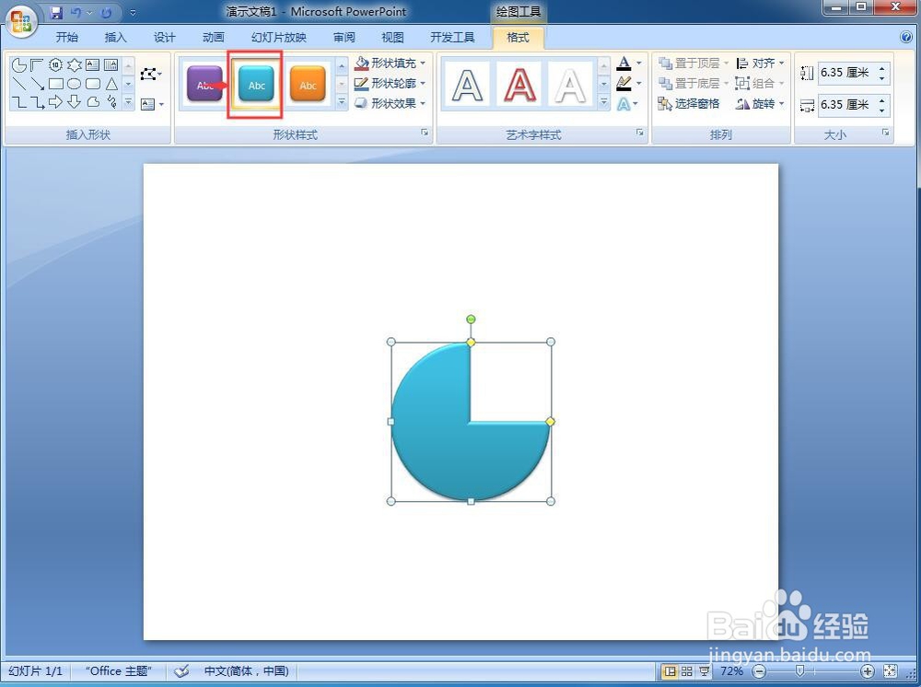Expand the WordArt styles gallery
The image size is (921, 687).
[x=604, y=102]
